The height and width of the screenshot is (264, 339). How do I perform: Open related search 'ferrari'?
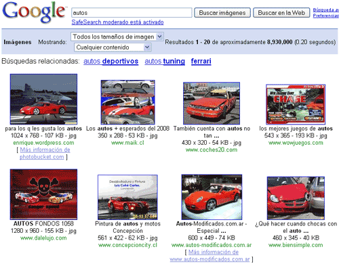pyautogui.click(x=201, y=61)
